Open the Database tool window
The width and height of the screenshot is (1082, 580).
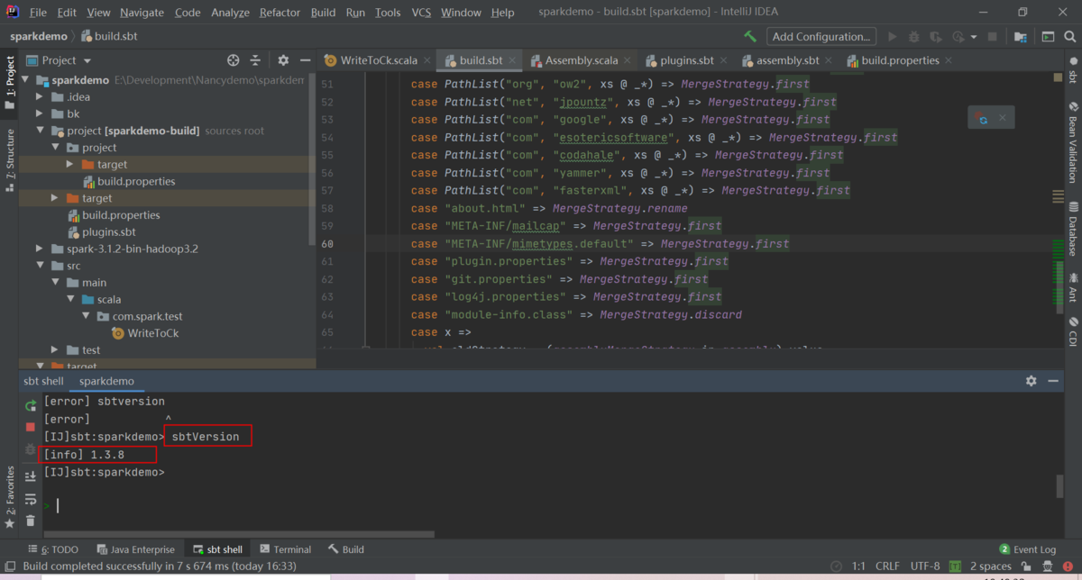tap(1073, 230)
